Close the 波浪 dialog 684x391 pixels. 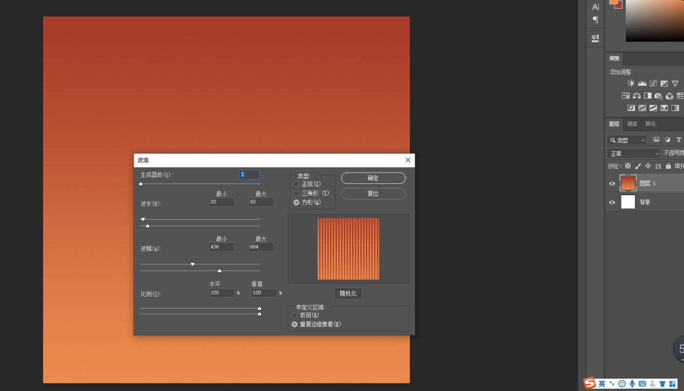coord(408,160)
